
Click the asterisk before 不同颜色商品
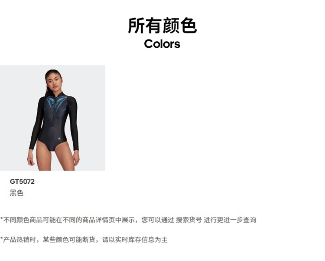coord(1,219)
